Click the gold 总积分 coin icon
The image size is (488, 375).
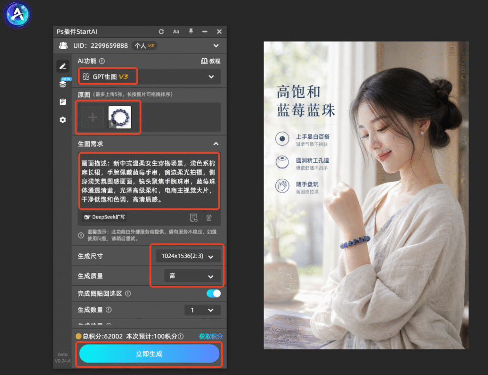click(79, 336)
